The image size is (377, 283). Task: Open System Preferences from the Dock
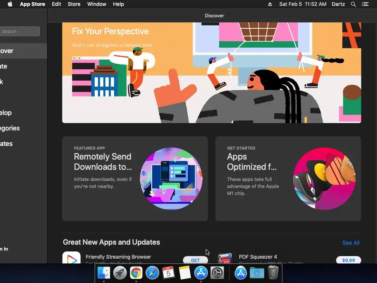click(x=217, y=273)
